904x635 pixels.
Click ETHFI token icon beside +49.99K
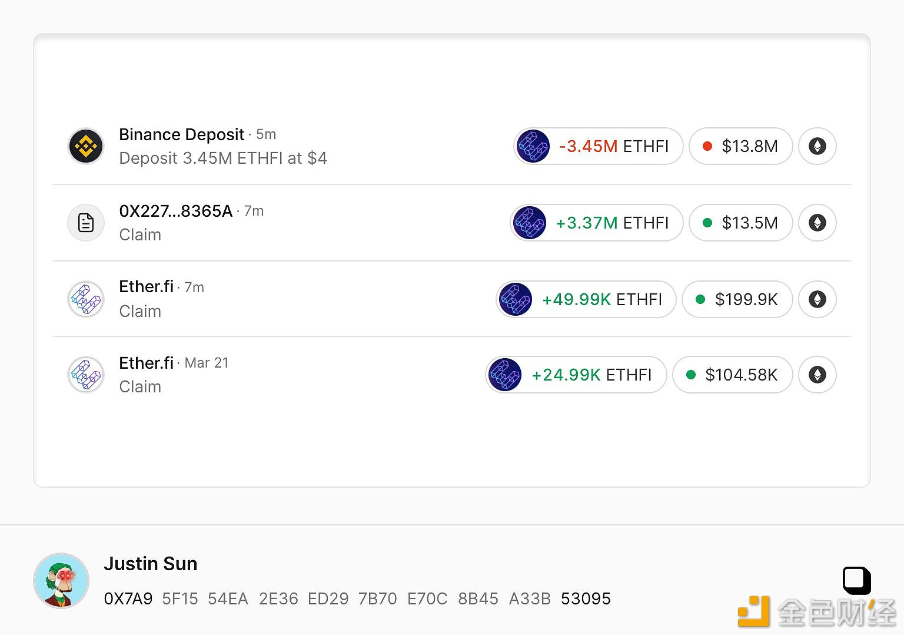(x=516, y=299)
